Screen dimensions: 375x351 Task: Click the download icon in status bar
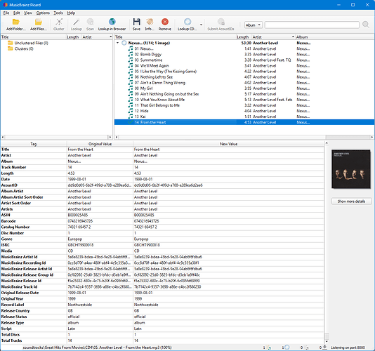coord(324,347)
